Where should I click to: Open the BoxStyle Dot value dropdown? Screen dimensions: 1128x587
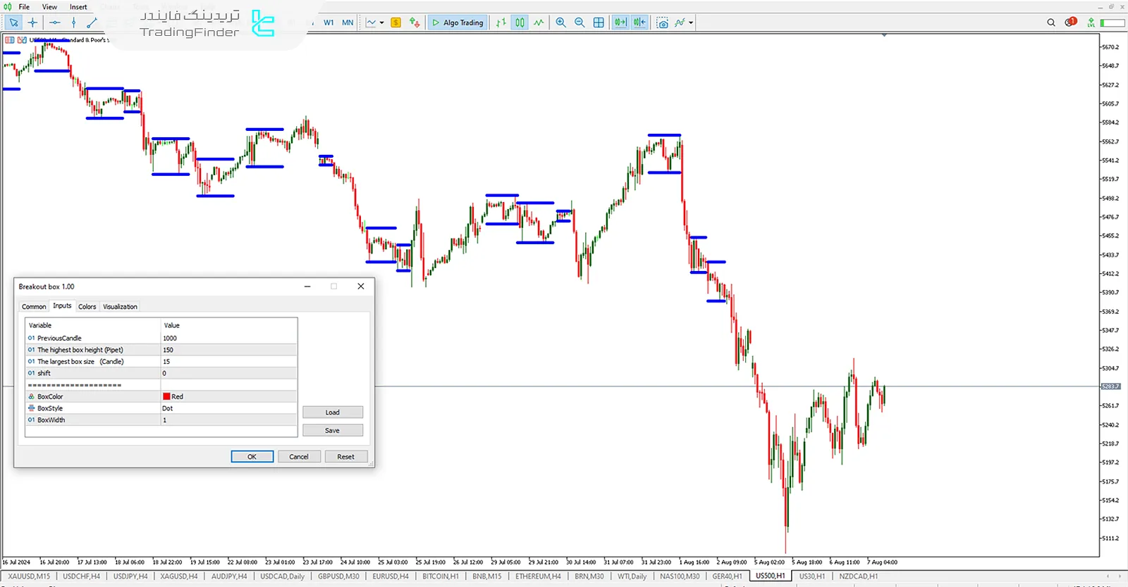[x=228, y=408]
